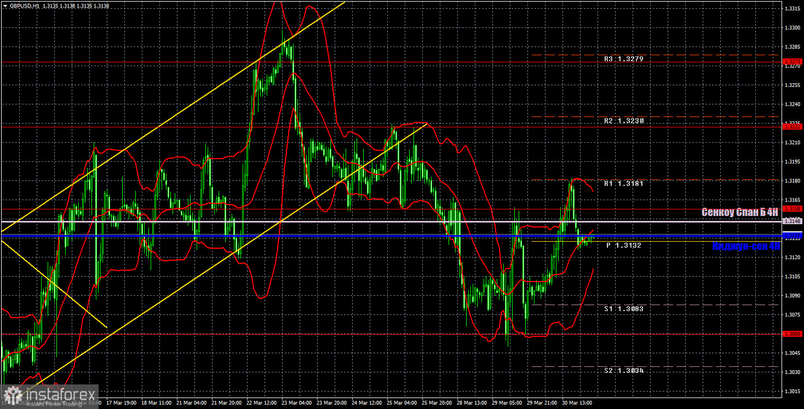Click the Киджун-сен 4H label

pos(746,247)
